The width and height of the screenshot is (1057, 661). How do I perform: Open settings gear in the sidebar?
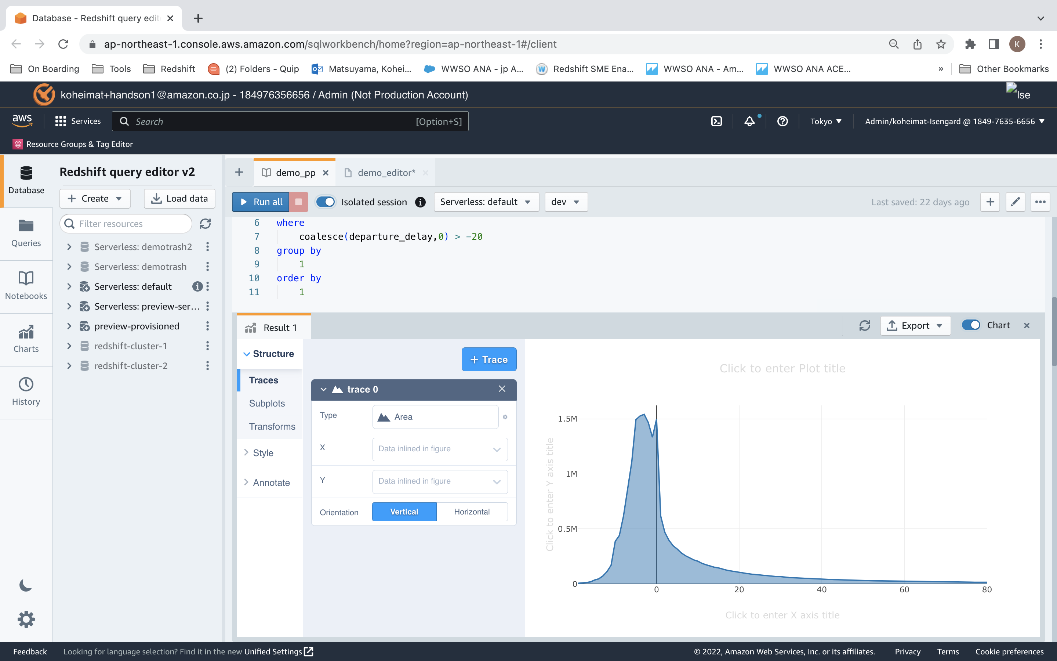click(x=26, y=619)
